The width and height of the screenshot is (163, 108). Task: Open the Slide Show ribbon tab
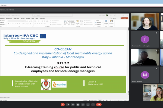(16, 18)
